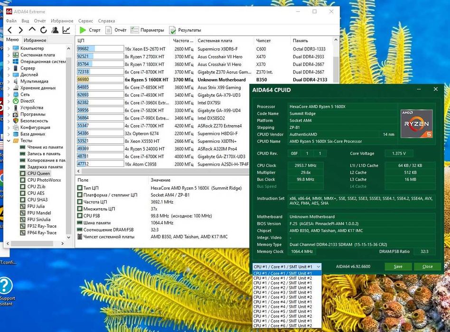Open Параметры in the benchmark toolbar
Viewport: 450px width, 332px height.
pos(147,30)
